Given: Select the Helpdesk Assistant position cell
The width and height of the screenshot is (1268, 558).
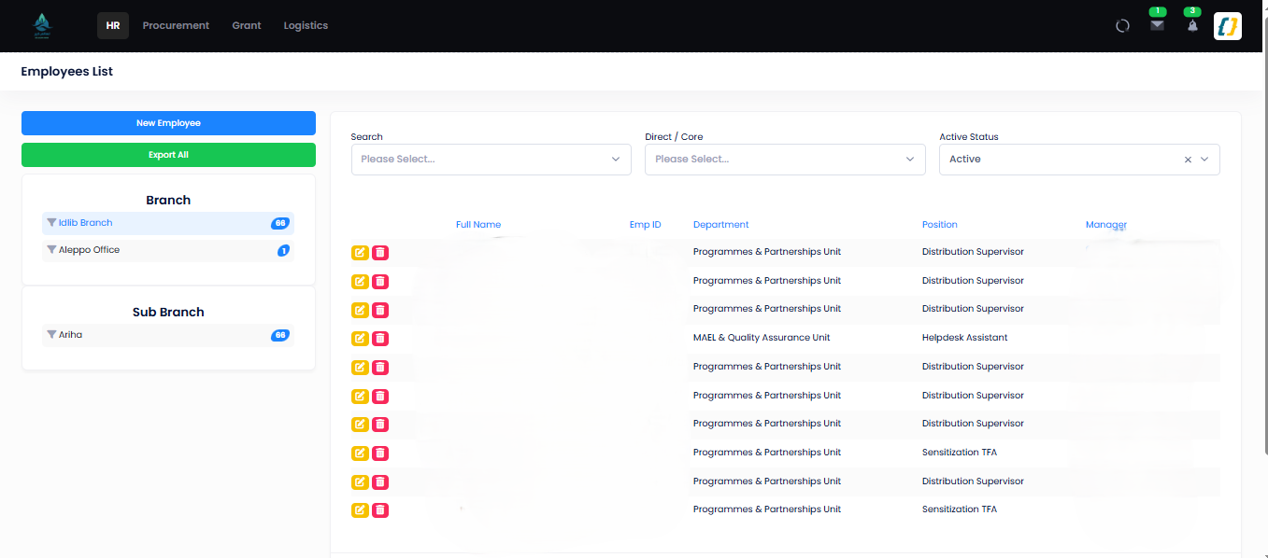Looking at the screenshot, I should click(965, 338).
